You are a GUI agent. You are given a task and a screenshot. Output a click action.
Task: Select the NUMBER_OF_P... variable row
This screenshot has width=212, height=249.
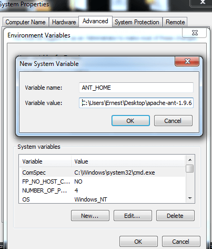point(102,190)
